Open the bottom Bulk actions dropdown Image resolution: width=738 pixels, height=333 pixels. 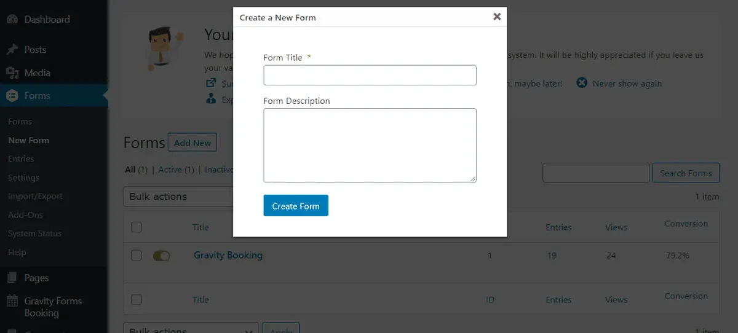point(191,327)
